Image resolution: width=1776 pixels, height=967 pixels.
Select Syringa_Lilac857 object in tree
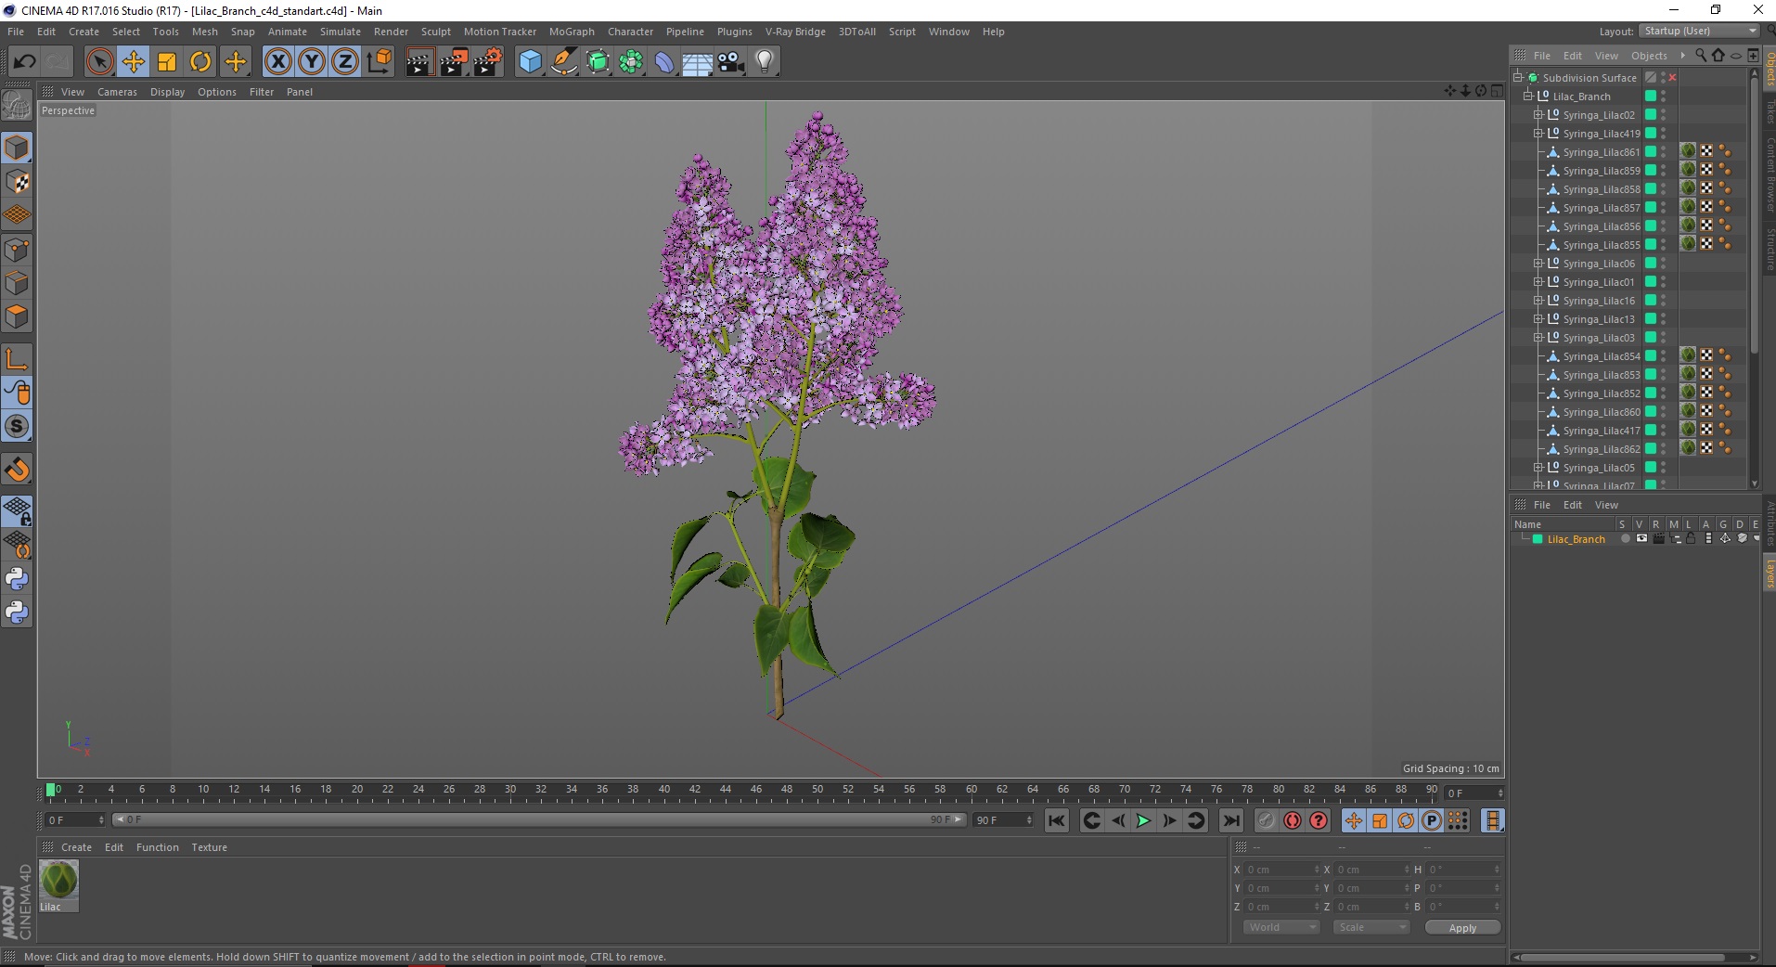(x=1601, y=208)
